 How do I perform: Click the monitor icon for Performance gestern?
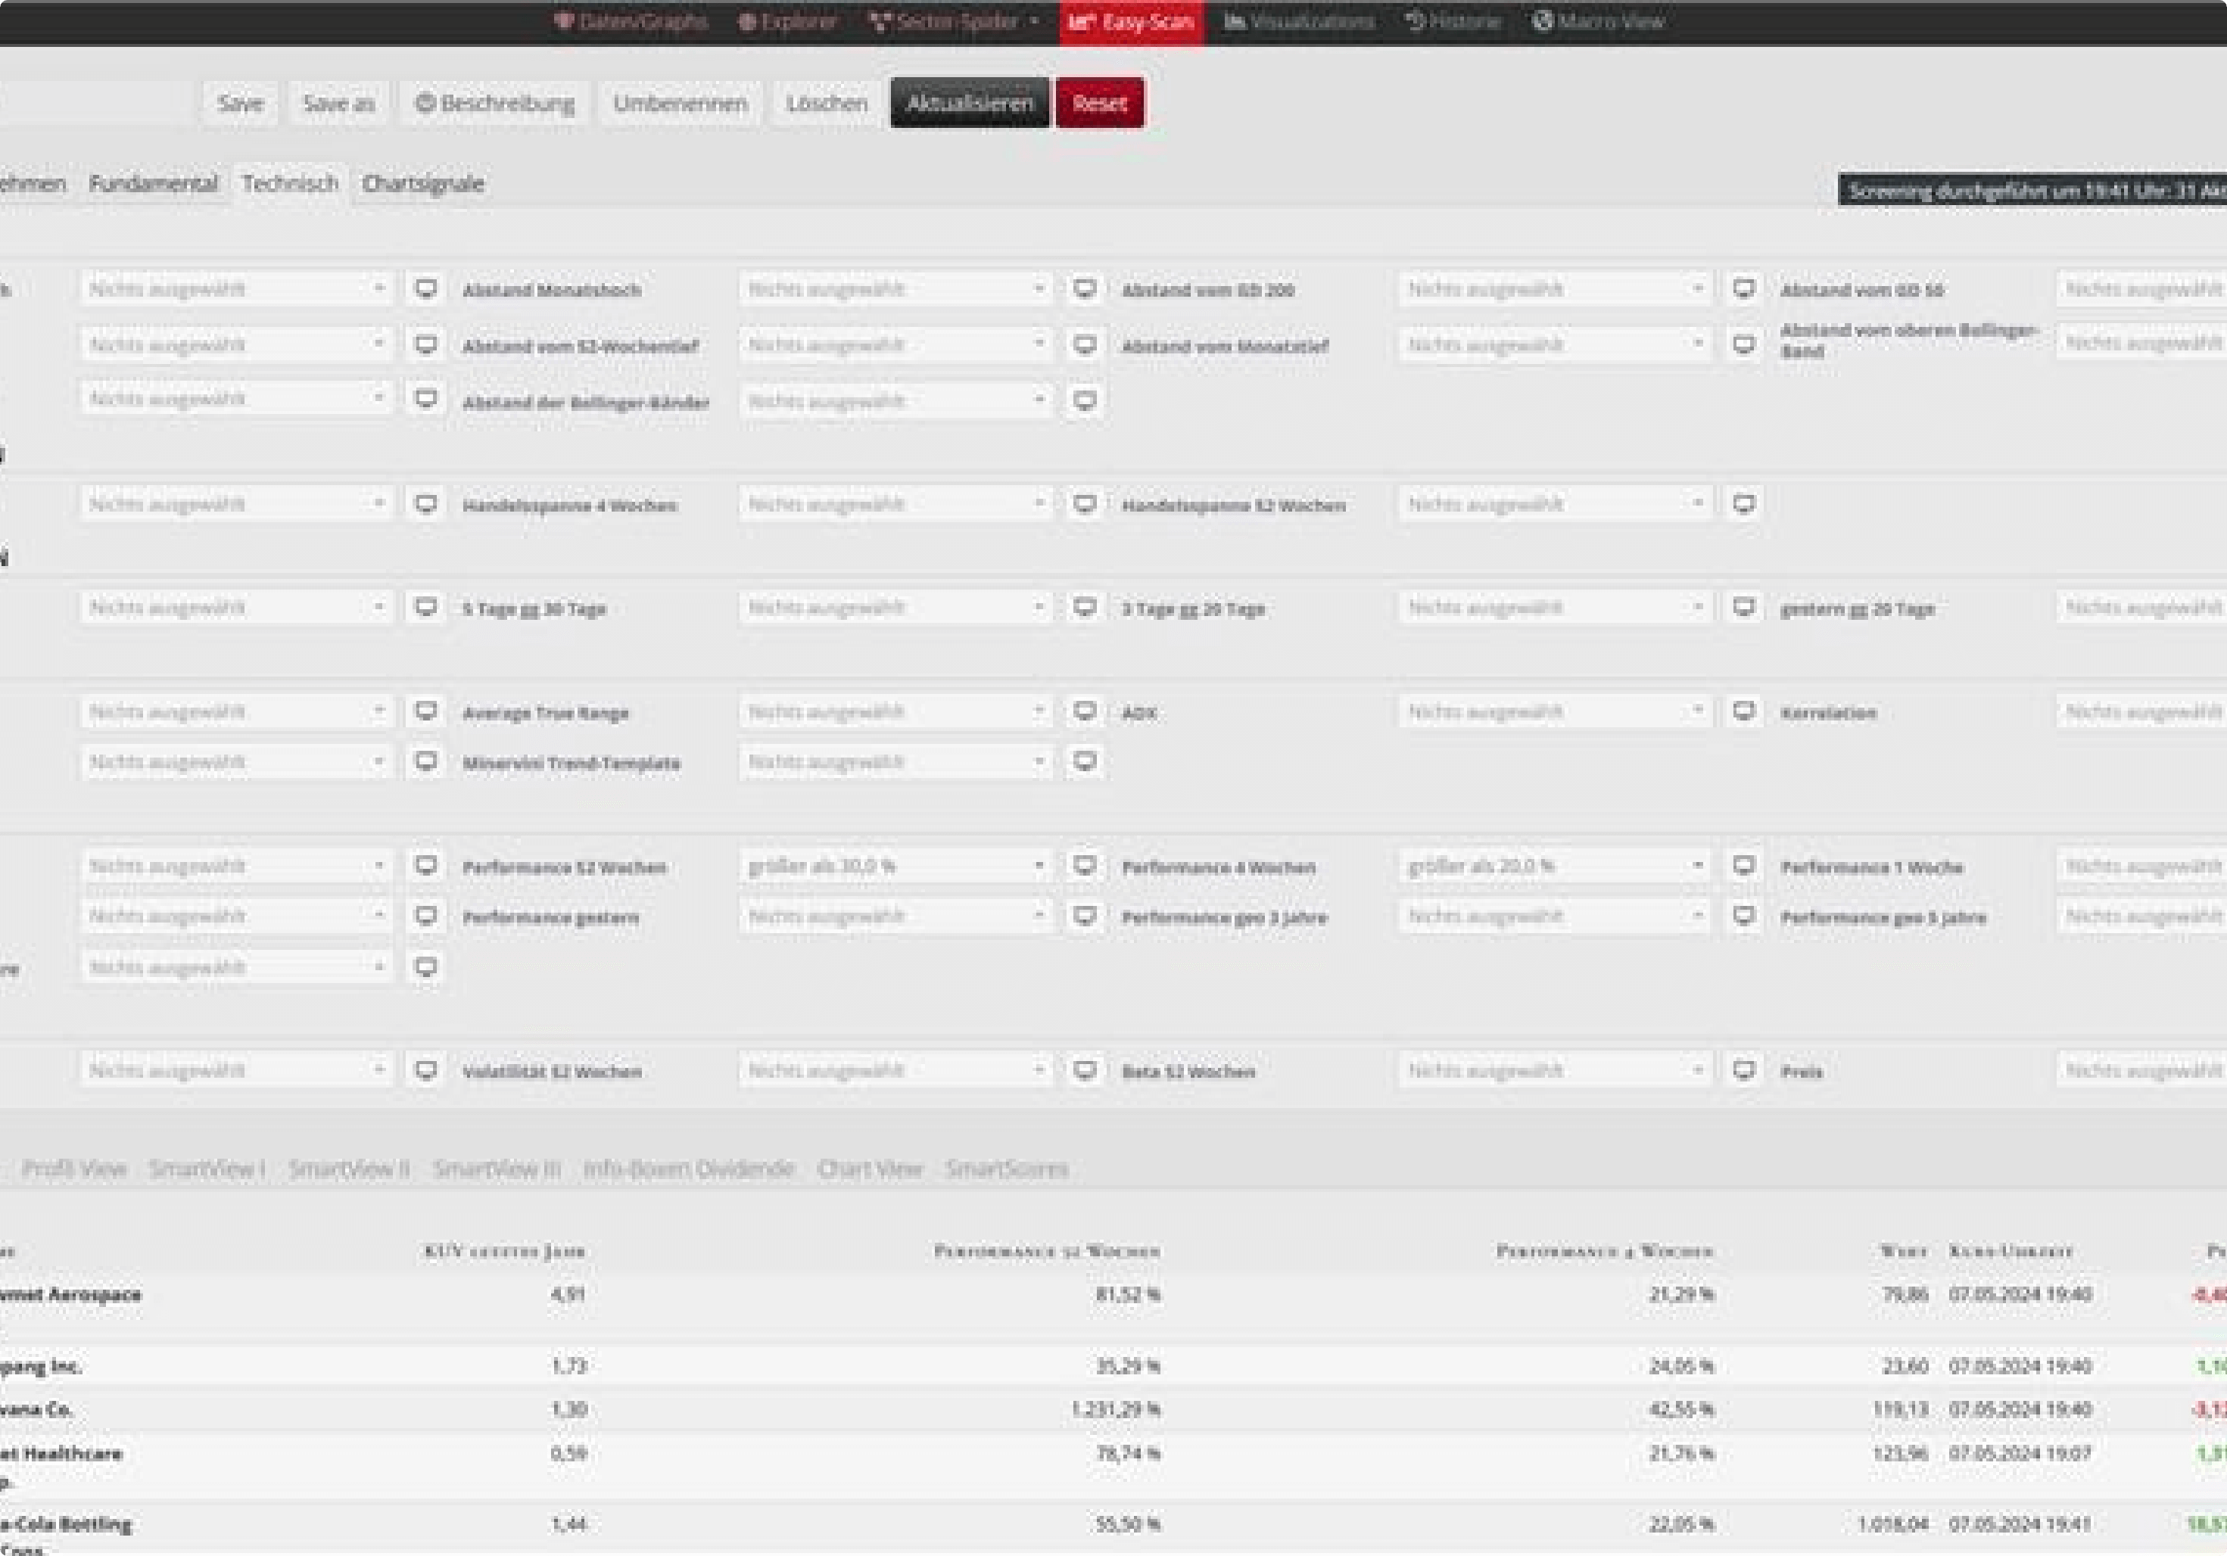pos(1085,916)
